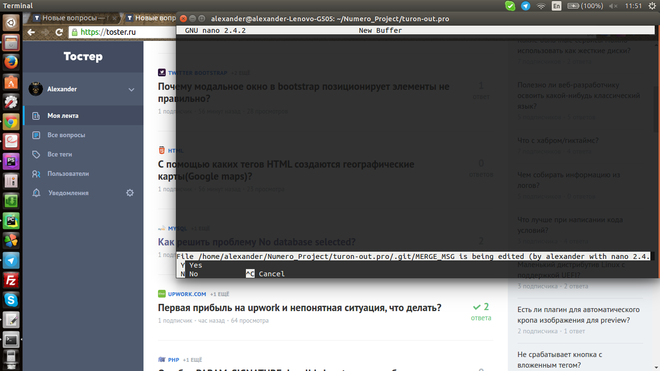
Task: Open notification settings gear icon
Action: [130, 193]
